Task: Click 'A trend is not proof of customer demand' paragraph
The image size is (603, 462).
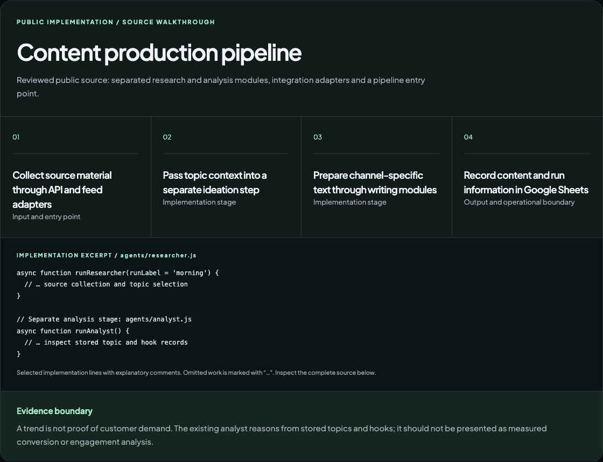Action: (282, 435)
